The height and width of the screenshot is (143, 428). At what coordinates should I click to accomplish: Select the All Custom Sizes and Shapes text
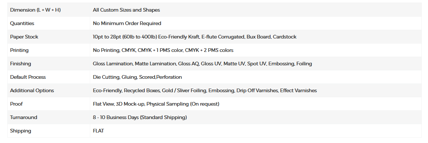coord(127,10)
